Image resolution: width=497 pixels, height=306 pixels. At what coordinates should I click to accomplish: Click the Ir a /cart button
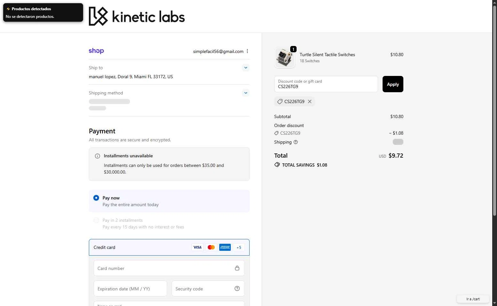coord(473,299)
